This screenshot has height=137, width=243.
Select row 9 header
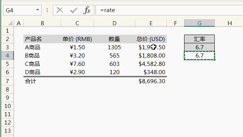pos(7,98)
